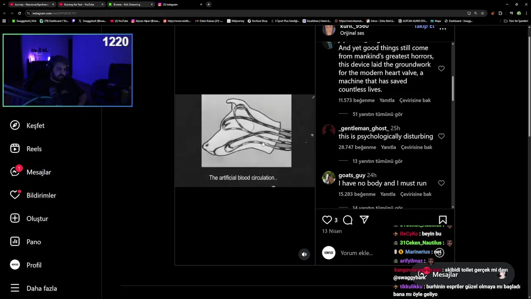Open the apps grid icon in the bookmarks bar
This screenshot has height=299, width=531.
4,21
